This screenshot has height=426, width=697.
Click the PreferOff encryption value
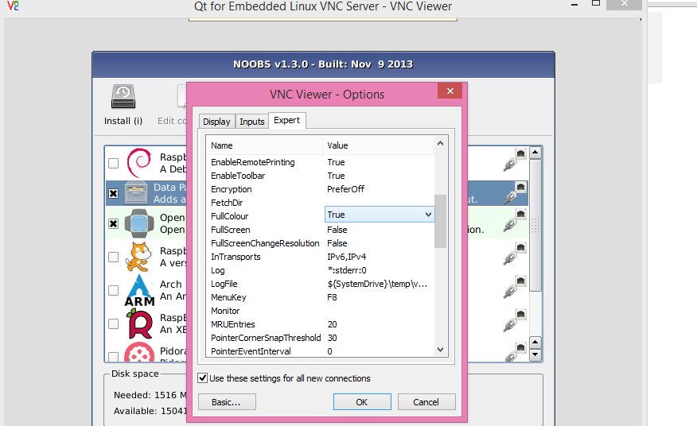click(x=345, y=189)
